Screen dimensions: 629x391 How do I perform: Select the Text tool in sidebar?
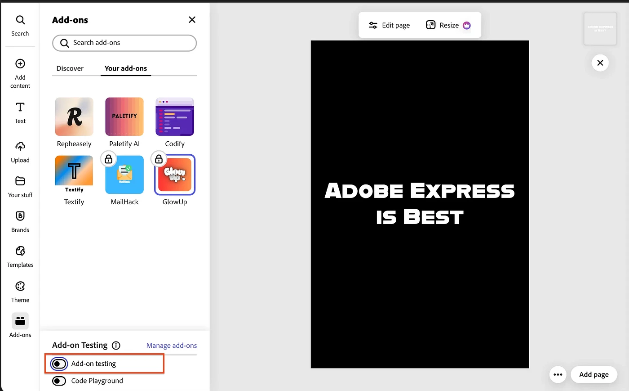[x=20, y=112]
